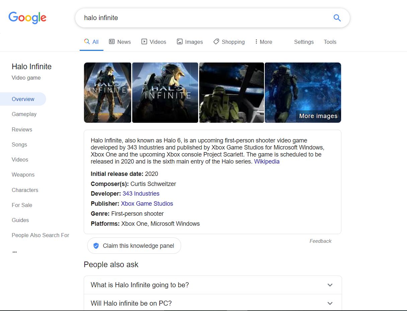
Task: Select the News tab newspaper icon
Action: pyautogui.click(x=111, y=41)
